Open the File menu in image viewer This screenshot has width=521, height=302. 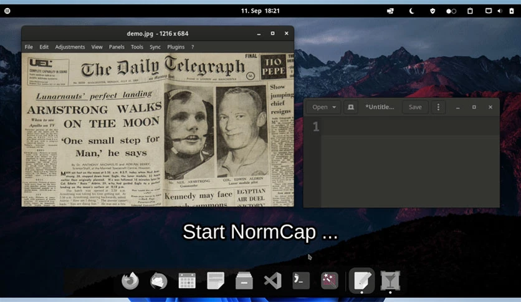point(29,47)
